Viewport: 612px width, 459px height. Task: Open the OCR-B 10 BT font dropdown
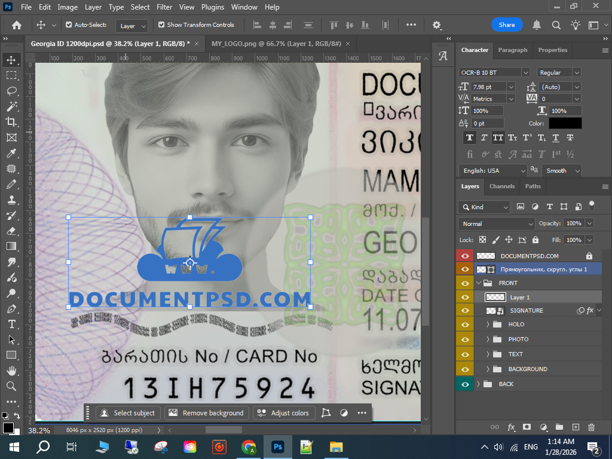[x=525, y=72]
